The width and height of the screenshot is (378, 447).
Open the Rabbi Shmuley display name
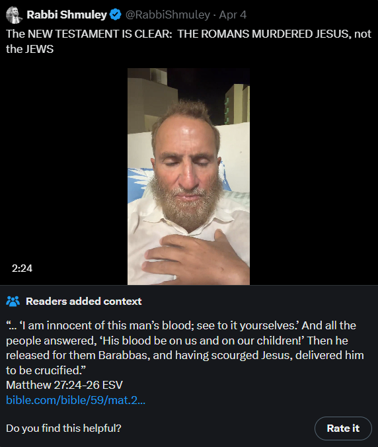[67, 15]
